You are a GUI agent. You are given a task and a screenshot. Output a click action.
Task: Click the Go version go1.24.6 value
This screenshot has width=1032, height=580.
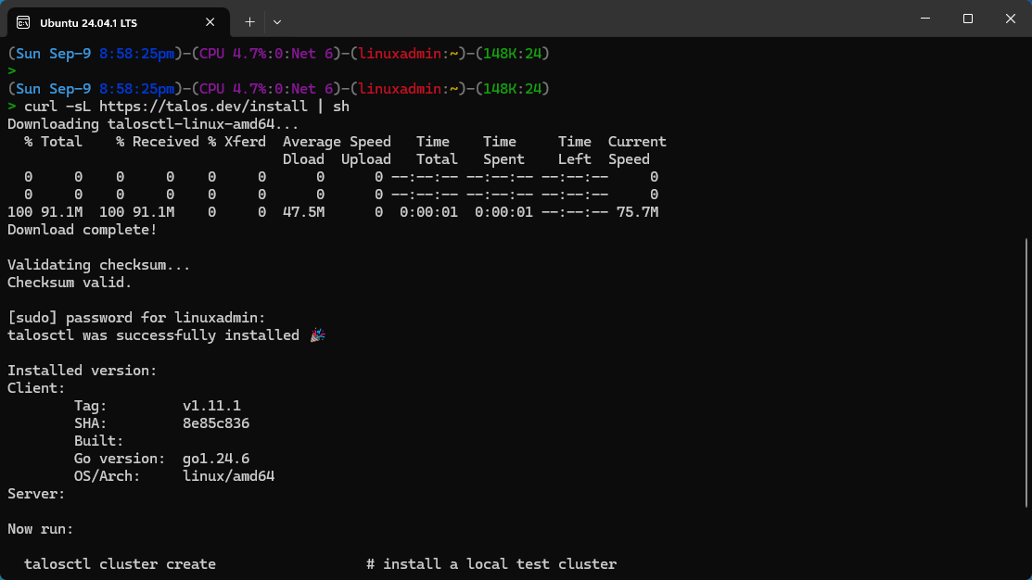[216, 459]
